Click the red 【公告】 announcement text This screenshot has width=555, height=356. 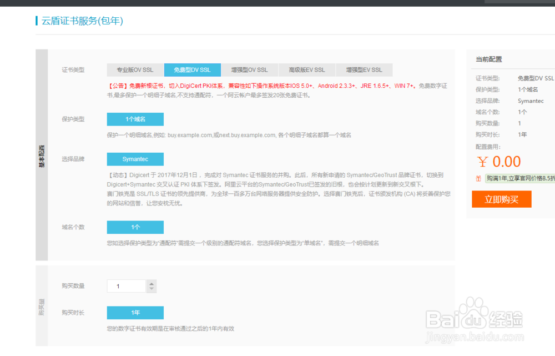tap(261, 86)
